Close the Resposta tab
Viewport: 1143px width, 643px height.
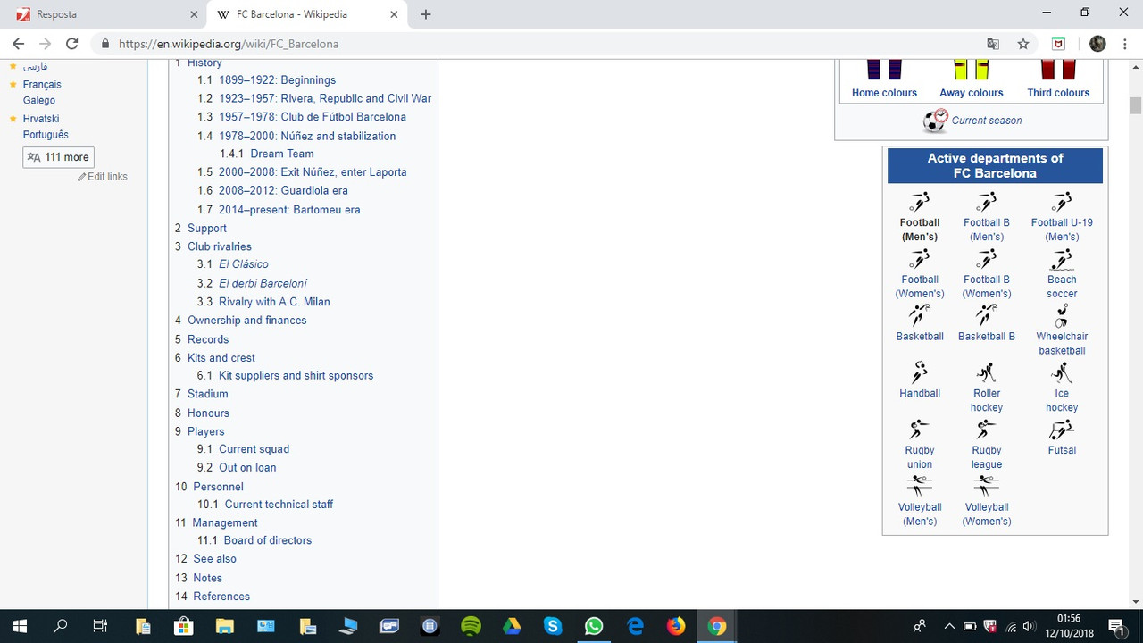(x=194, y=14)
